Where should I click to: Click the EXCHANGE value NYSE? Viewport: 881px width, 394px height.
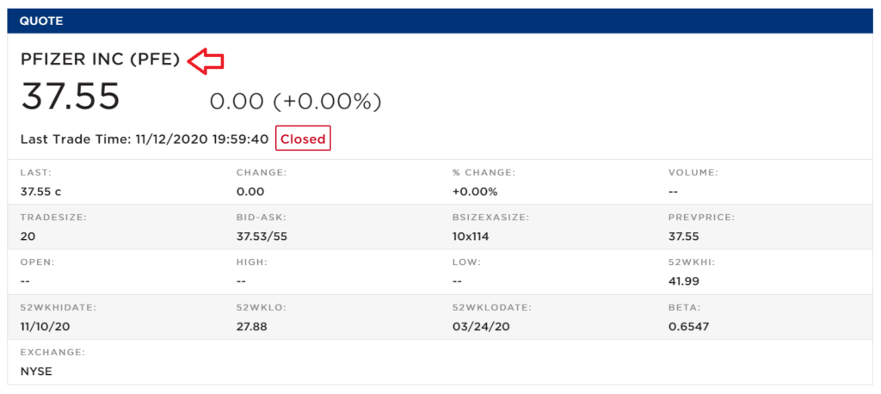[x=36, y=371]
